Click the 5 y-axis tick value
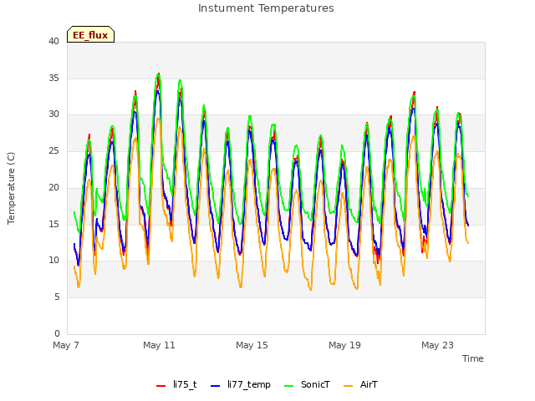Image resolution: width=535 pixels, height=401 pixels. (57, 297)
